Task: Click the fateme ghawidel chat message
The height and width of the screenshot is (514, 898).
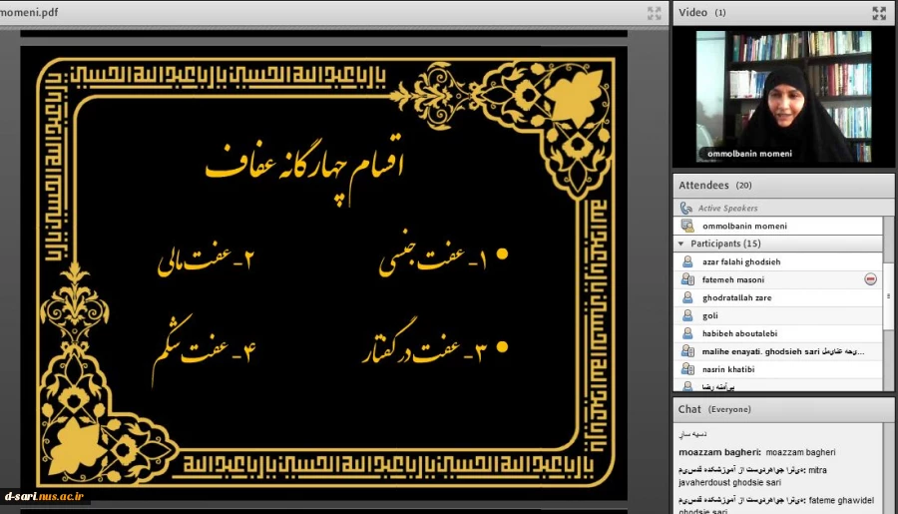Action: coord(776,504)
